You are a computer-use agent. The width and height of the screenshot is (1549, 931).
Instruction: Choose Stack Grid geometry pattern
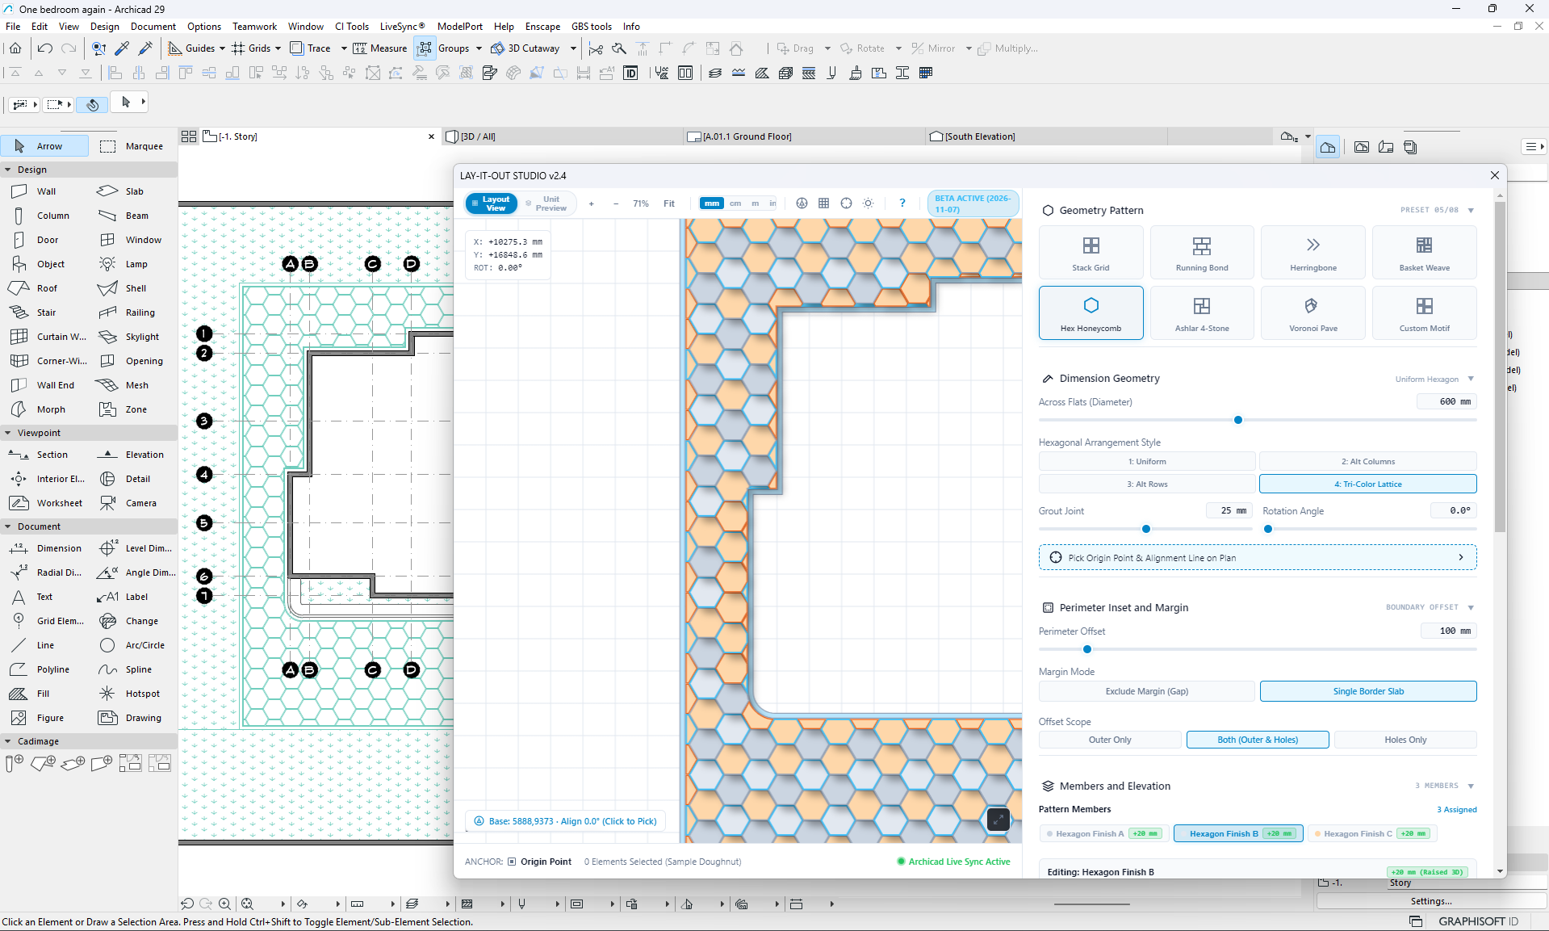pyautogui.click(x=1091, y=253)
